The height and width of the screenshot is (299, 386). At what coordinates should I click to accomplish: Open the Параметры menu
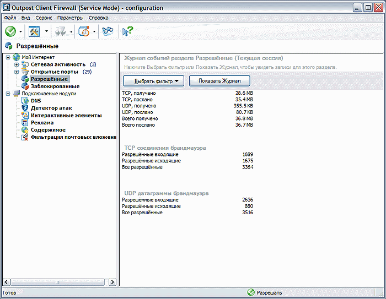coord(70,18)
